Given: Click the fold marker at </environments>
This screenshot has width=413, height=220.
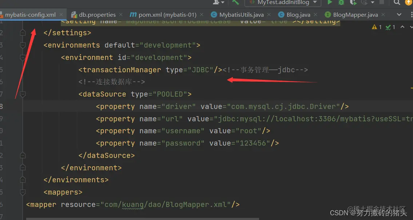Looking at the screenshot, I should 23,180.
